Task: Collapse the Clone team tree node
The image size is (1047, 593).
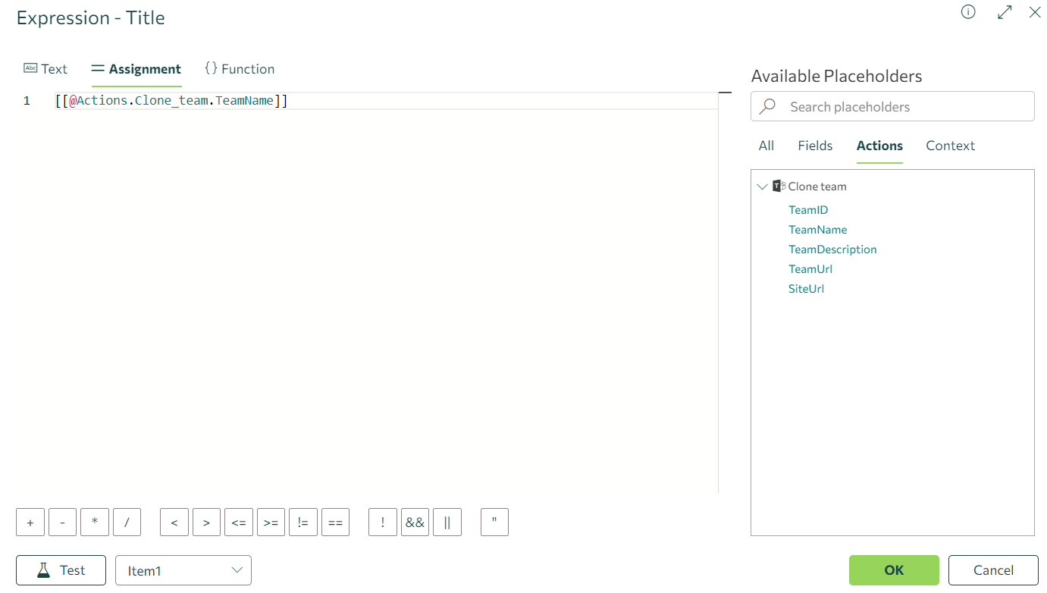Action: tap(762, 187)
